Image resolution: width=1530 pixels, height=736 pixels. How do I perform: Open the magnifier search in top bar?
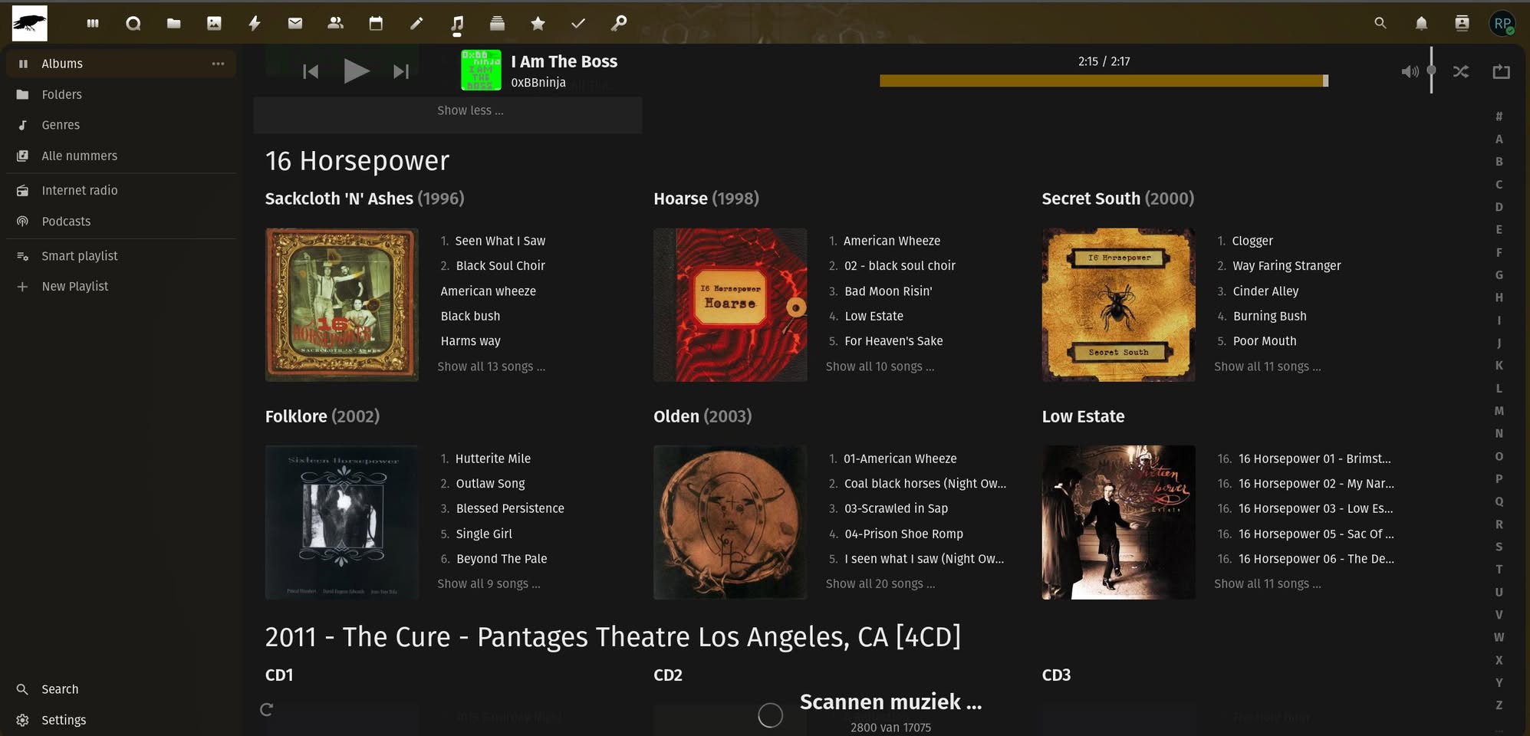pos(1380,23)
